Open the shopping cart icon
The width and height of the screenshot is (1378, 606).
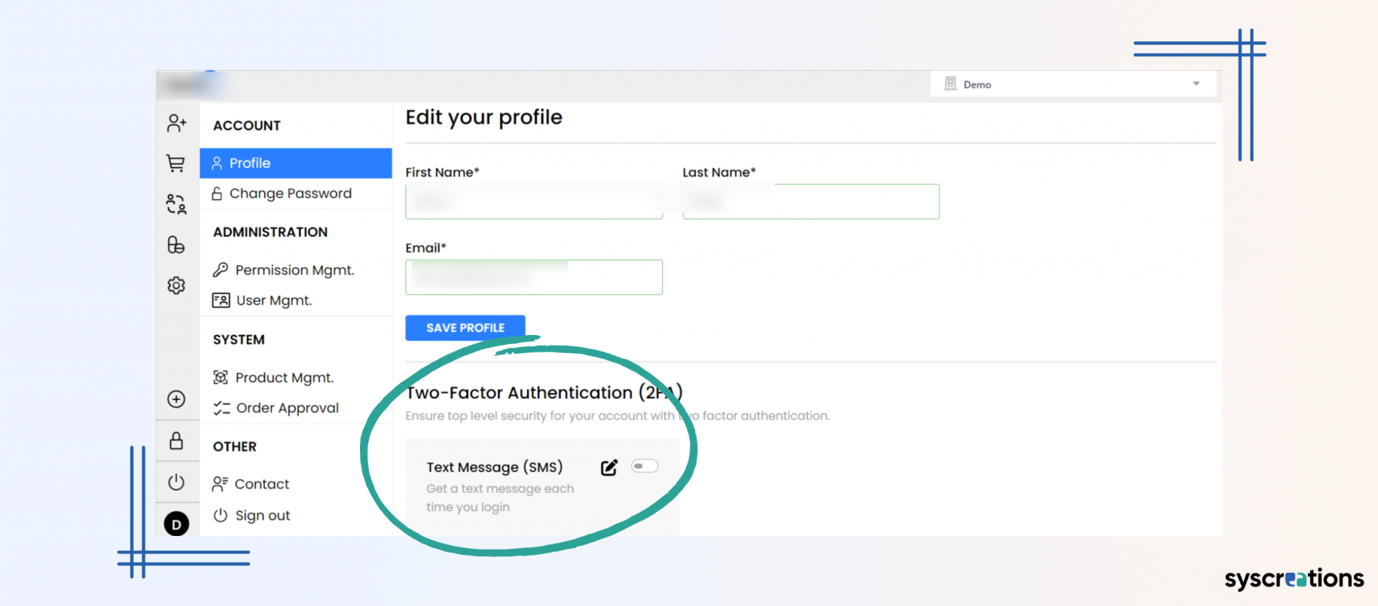point(177,163)
